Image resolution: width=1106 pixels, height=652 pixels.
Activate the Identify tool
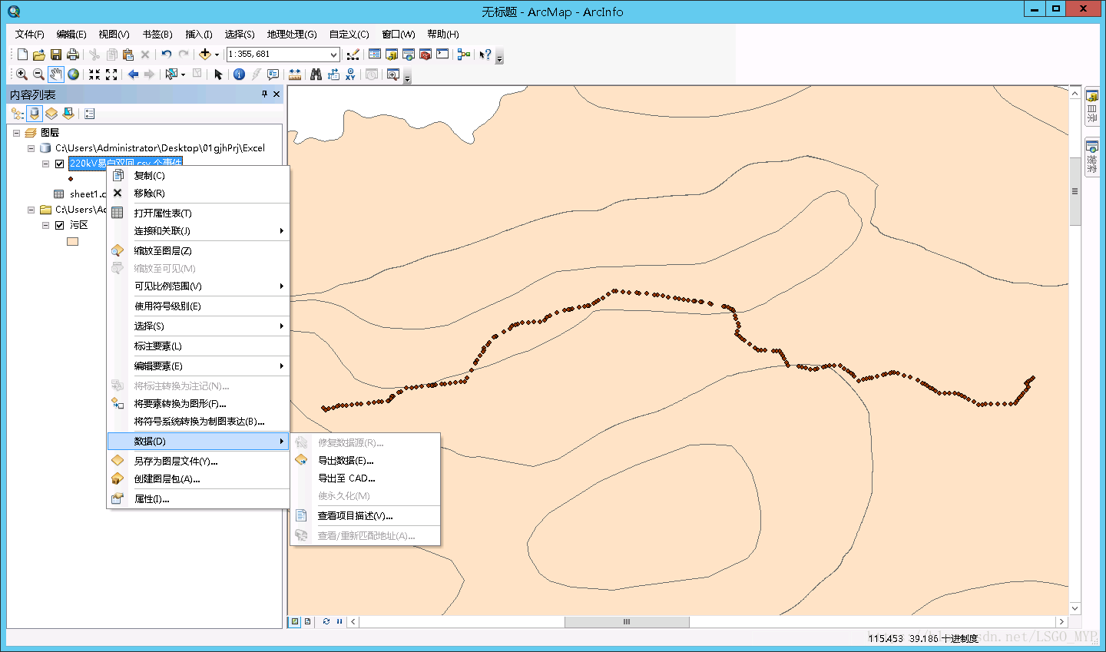pyautogui.click(x=239, y=74)
